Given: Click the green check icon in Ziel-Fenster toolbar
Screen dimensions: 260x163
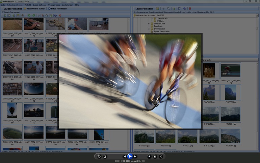Looking at the screenshot, I should pyautogui.click(x=174, y=8).
